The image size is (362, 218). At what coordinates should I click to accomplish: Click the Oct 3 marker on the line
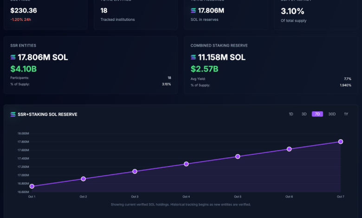pyautogui.click(x=135, y=171)
